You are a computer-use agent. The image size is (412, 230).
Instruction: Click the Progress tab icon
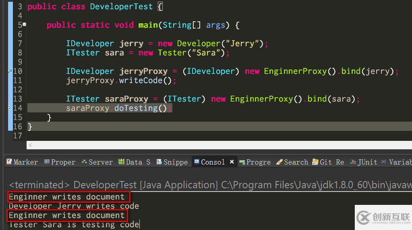click(242, 163)
